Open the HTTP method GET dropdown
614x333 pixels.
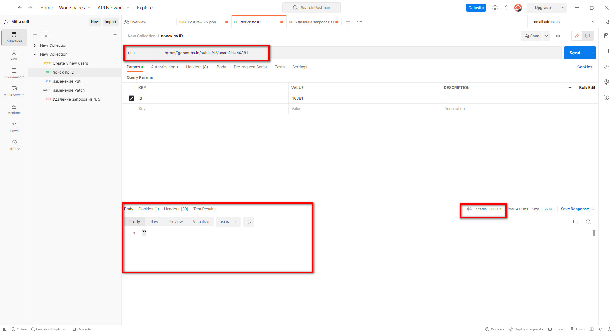pos(142,53)
